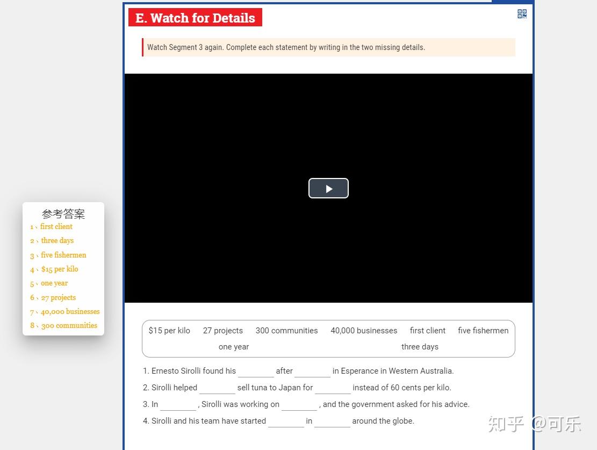Image resolution: width=597 pixels, height=450 pixels.
Task: Click the "E. Watch for Details" heading banner
Action: pos(195,17)
